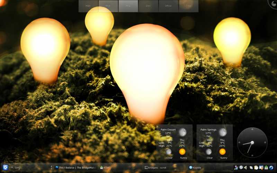Click the network connections tray icon
The width and height of the screenshot is (277, 173).
click(236, 167)
